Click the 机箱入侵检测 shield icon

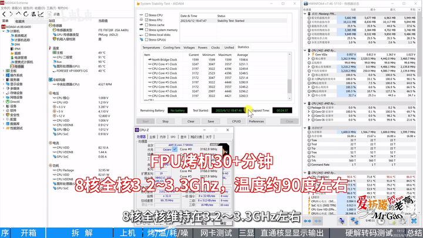(54, 39)
